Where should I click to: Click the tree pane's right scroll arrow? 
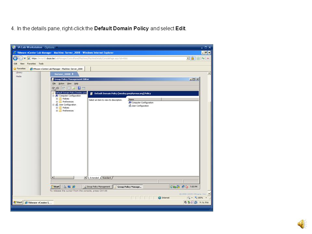tap(85, 177)
